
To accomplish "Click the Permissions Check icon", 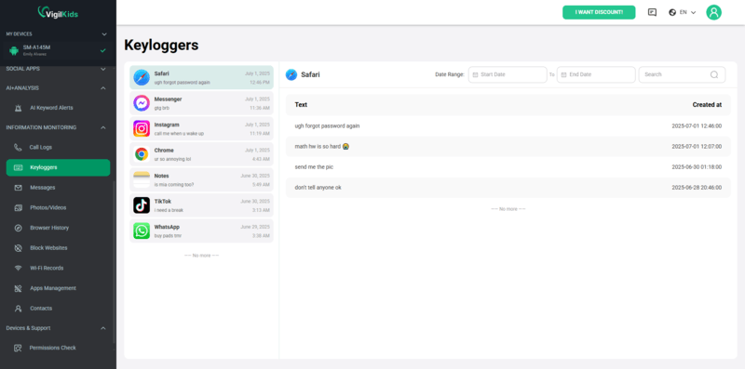I will tap(18, 349).
